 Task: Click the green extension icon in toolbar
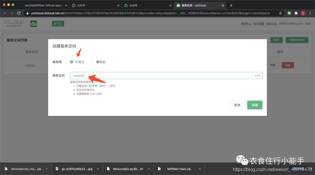289,13
